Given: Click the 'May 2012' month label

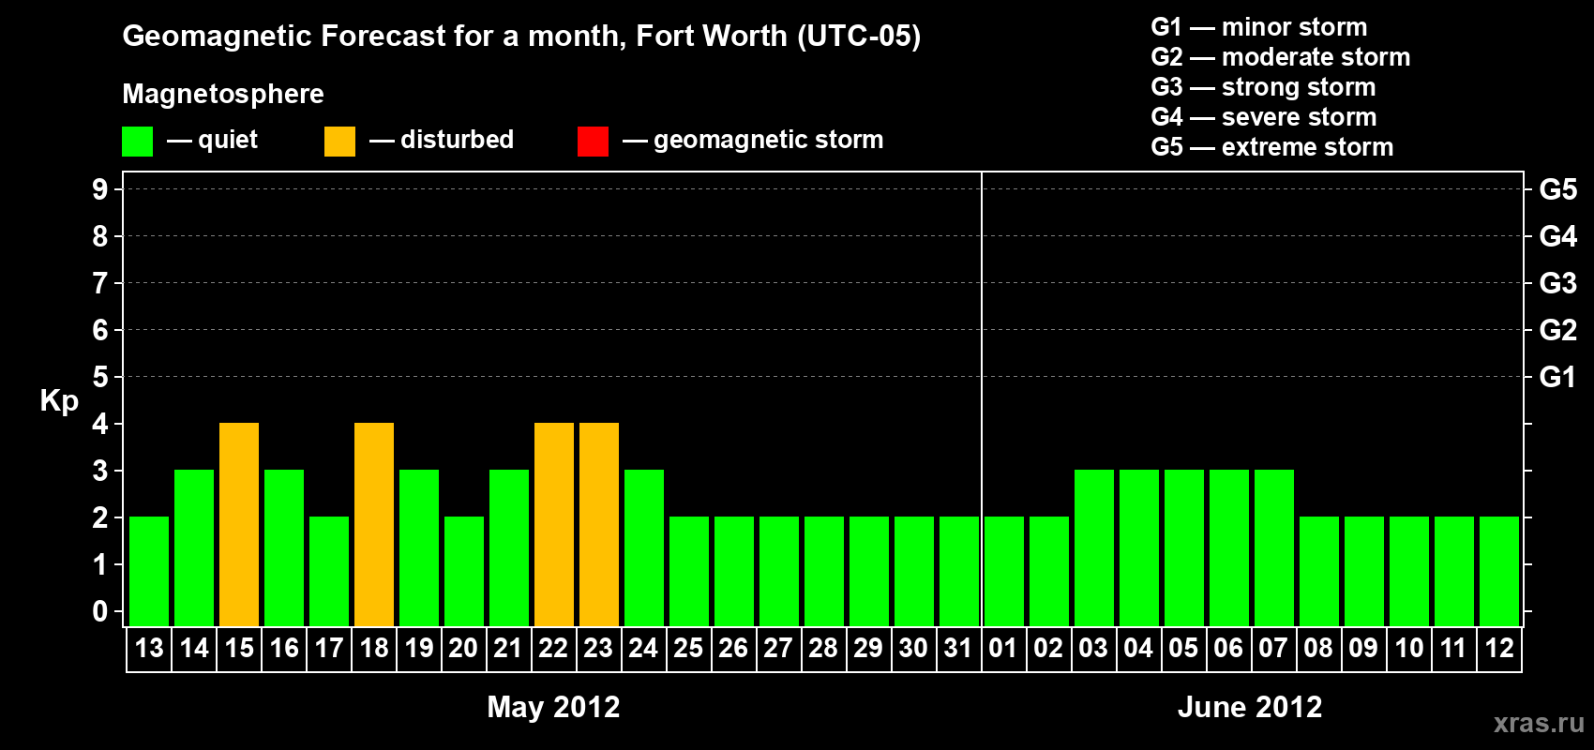Looking at the screenshot, I should point(553,707).
